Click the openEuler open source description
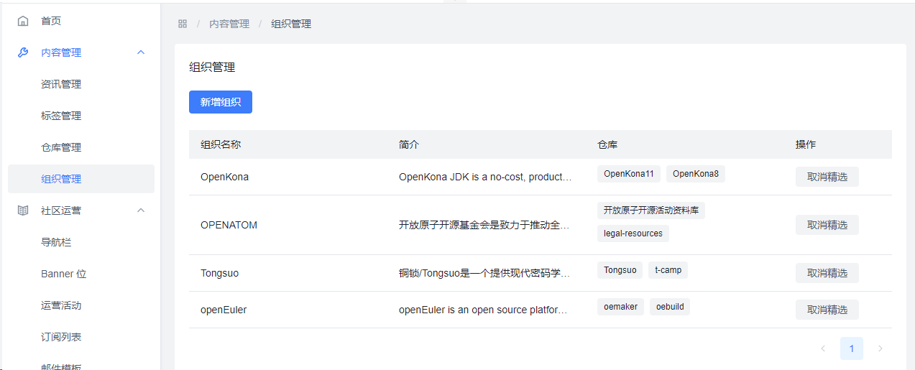Screen dimensions: 915x370 pyautogui.click(x=484, y=310)
